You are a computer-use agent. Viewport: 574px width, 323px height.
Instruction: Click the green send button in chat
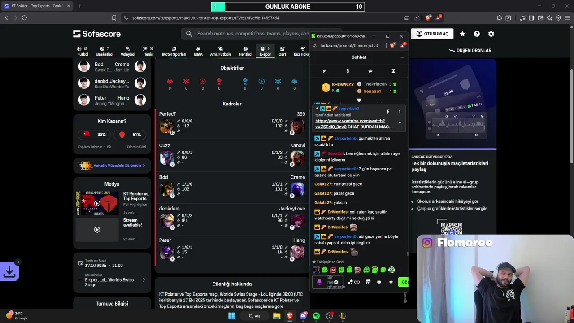(403, 282)
